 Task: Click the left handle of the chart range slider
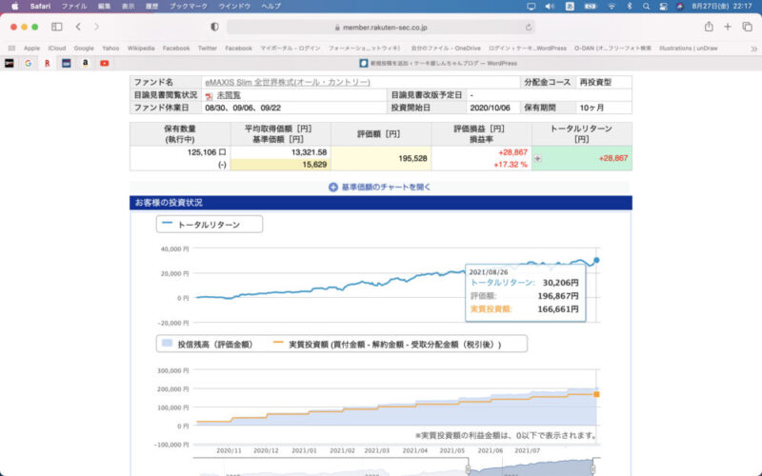coord(468,469)
